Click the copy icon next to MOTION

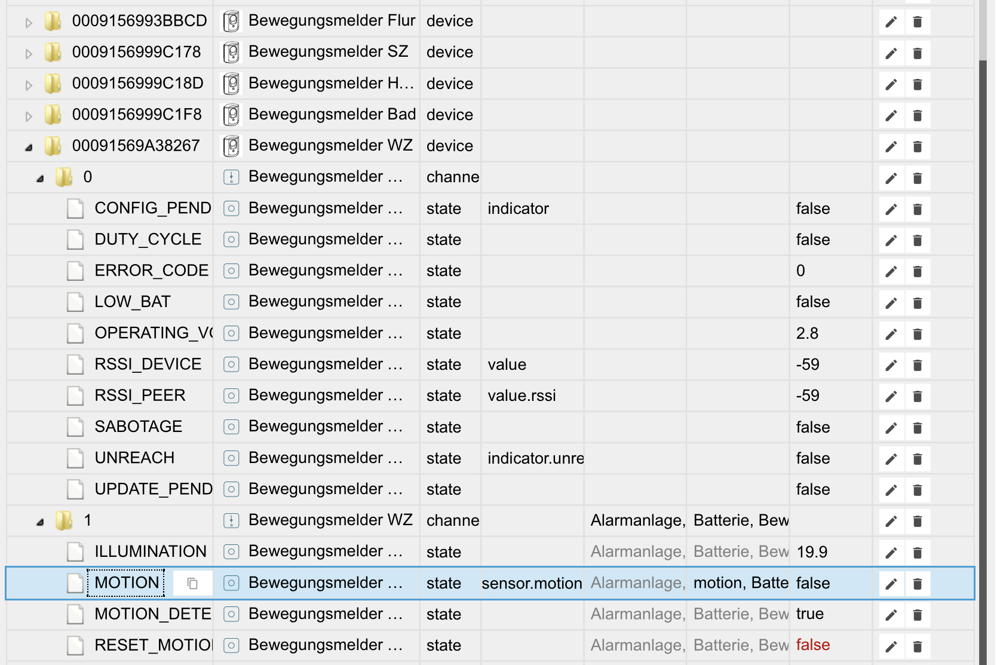click(x=192, y=584)
